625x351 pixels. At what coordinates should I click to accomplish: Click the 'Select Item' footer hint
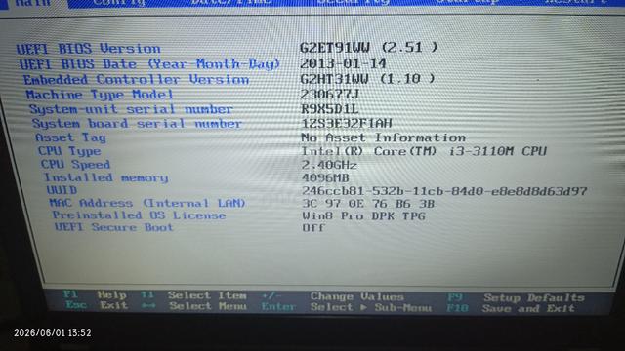[x=207, y=295]
